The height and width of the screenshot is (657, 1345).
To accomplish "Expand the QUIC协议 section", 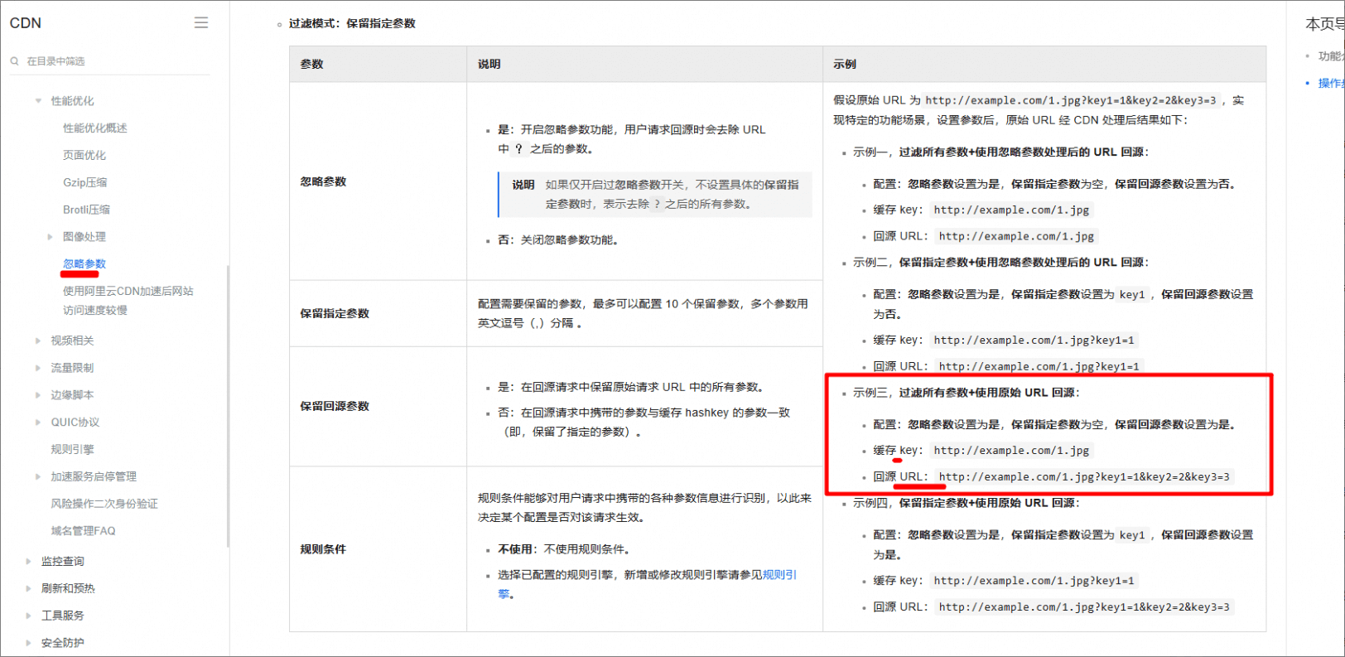I will tap(38, 423).
